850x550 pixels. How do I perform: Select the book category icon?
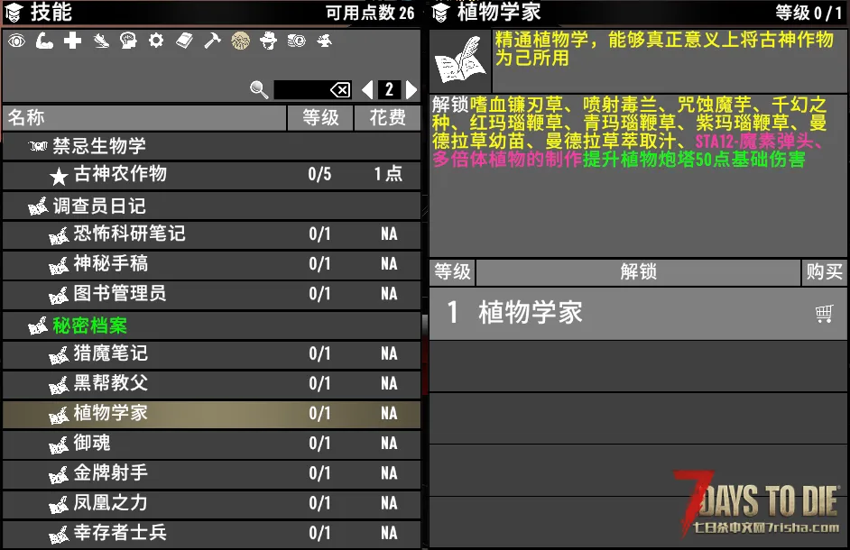pos(184,41)
